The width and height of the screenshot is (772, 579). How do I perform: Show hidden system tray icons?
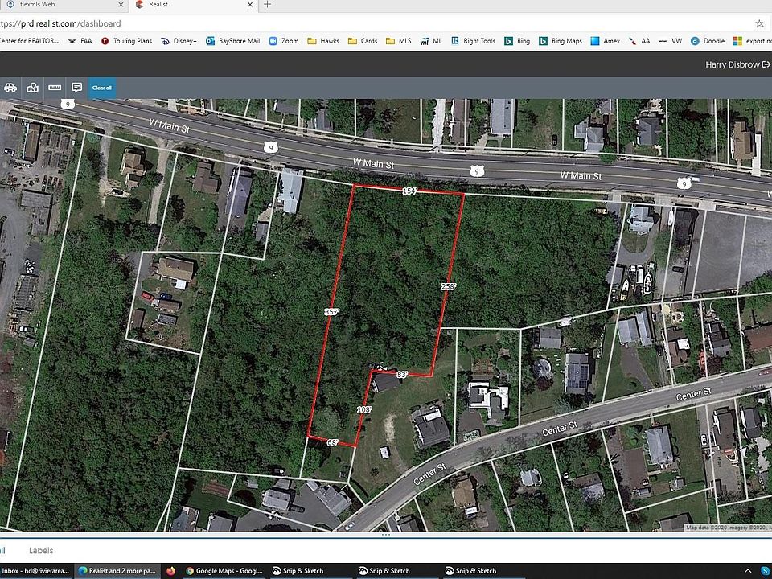(x=747, y=571)
